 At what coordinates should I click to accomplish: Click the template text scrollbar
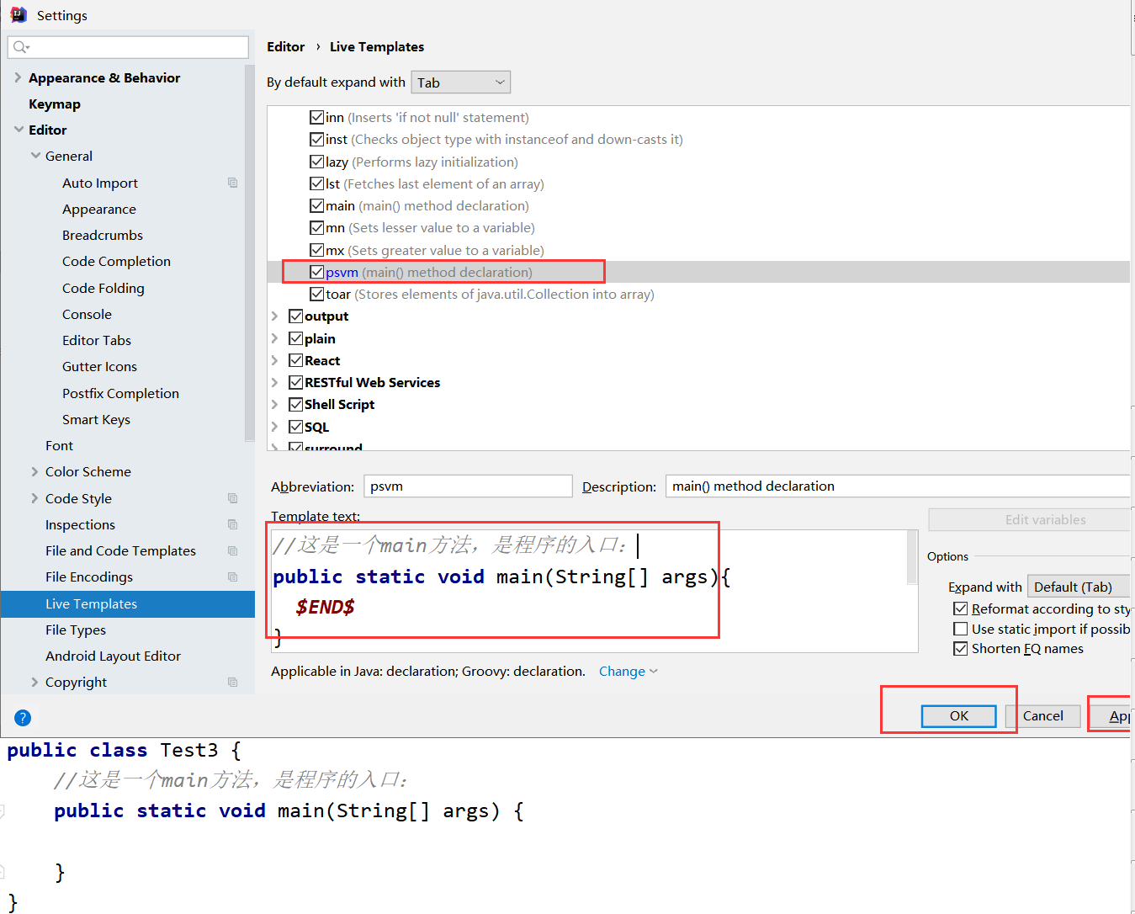(912, 557)
